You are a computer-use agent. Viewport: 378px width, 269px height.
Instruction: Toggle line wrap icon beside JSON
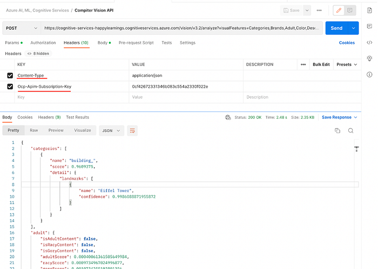pos(132,131)
